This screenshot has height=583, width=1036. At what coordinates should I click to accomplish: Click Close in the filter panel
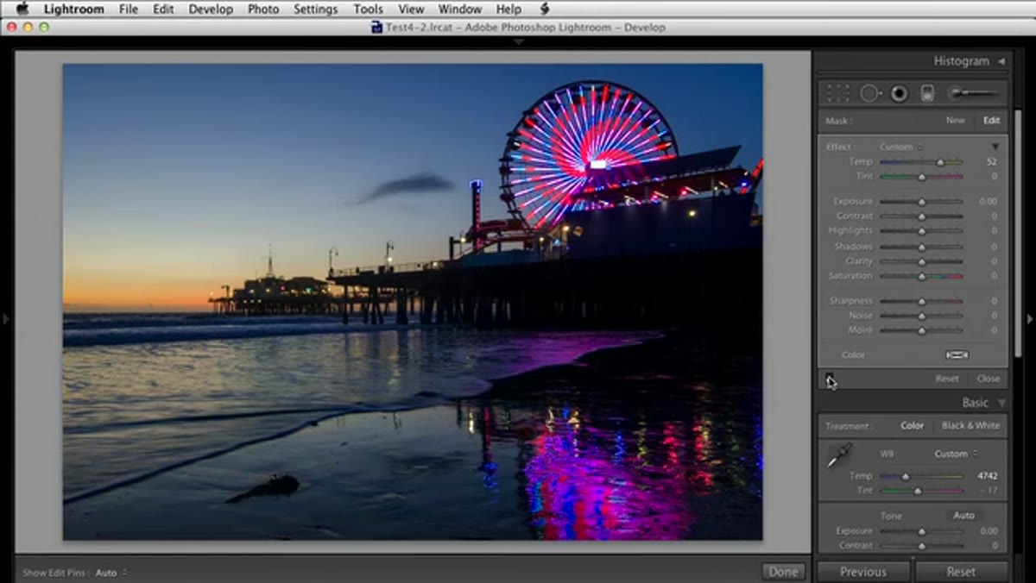[989, 379]
